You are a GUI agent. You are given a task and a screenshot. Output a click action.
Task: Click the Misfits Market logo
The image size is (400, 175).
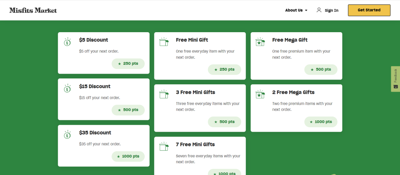point(33,10)
